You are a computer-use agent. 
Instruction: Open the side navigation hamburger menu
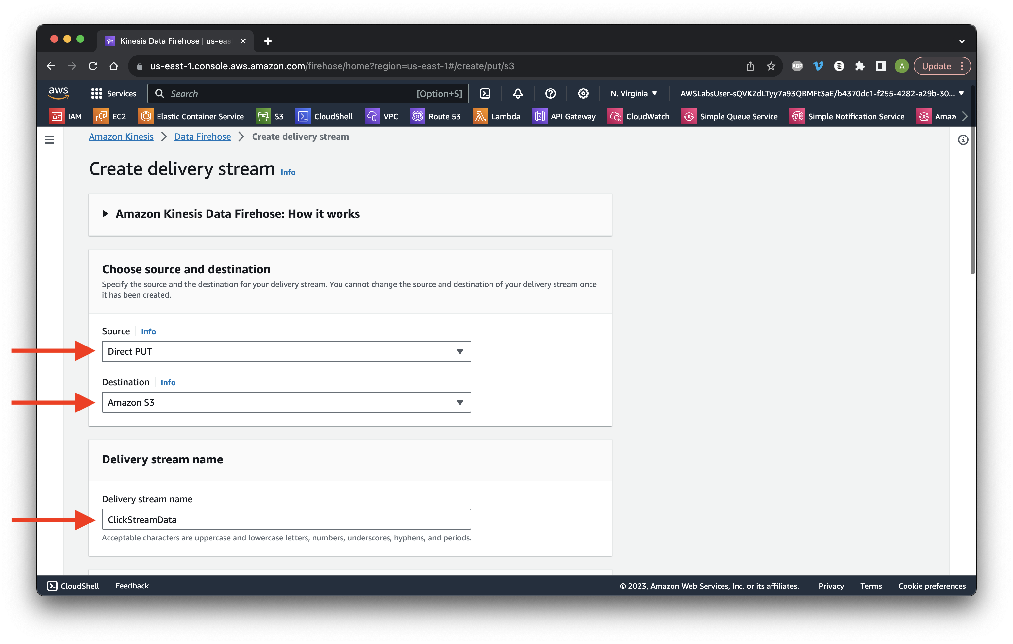pos(50,139)
